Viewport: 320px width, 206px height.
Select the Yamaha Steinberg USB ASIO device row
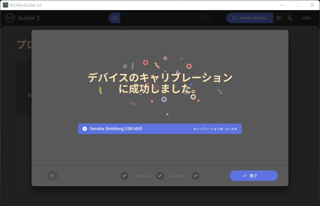(160, 129)
